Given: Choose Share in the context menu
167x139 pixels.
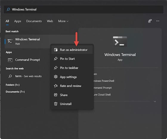Looking at the screenshot, I should point(72,95).
